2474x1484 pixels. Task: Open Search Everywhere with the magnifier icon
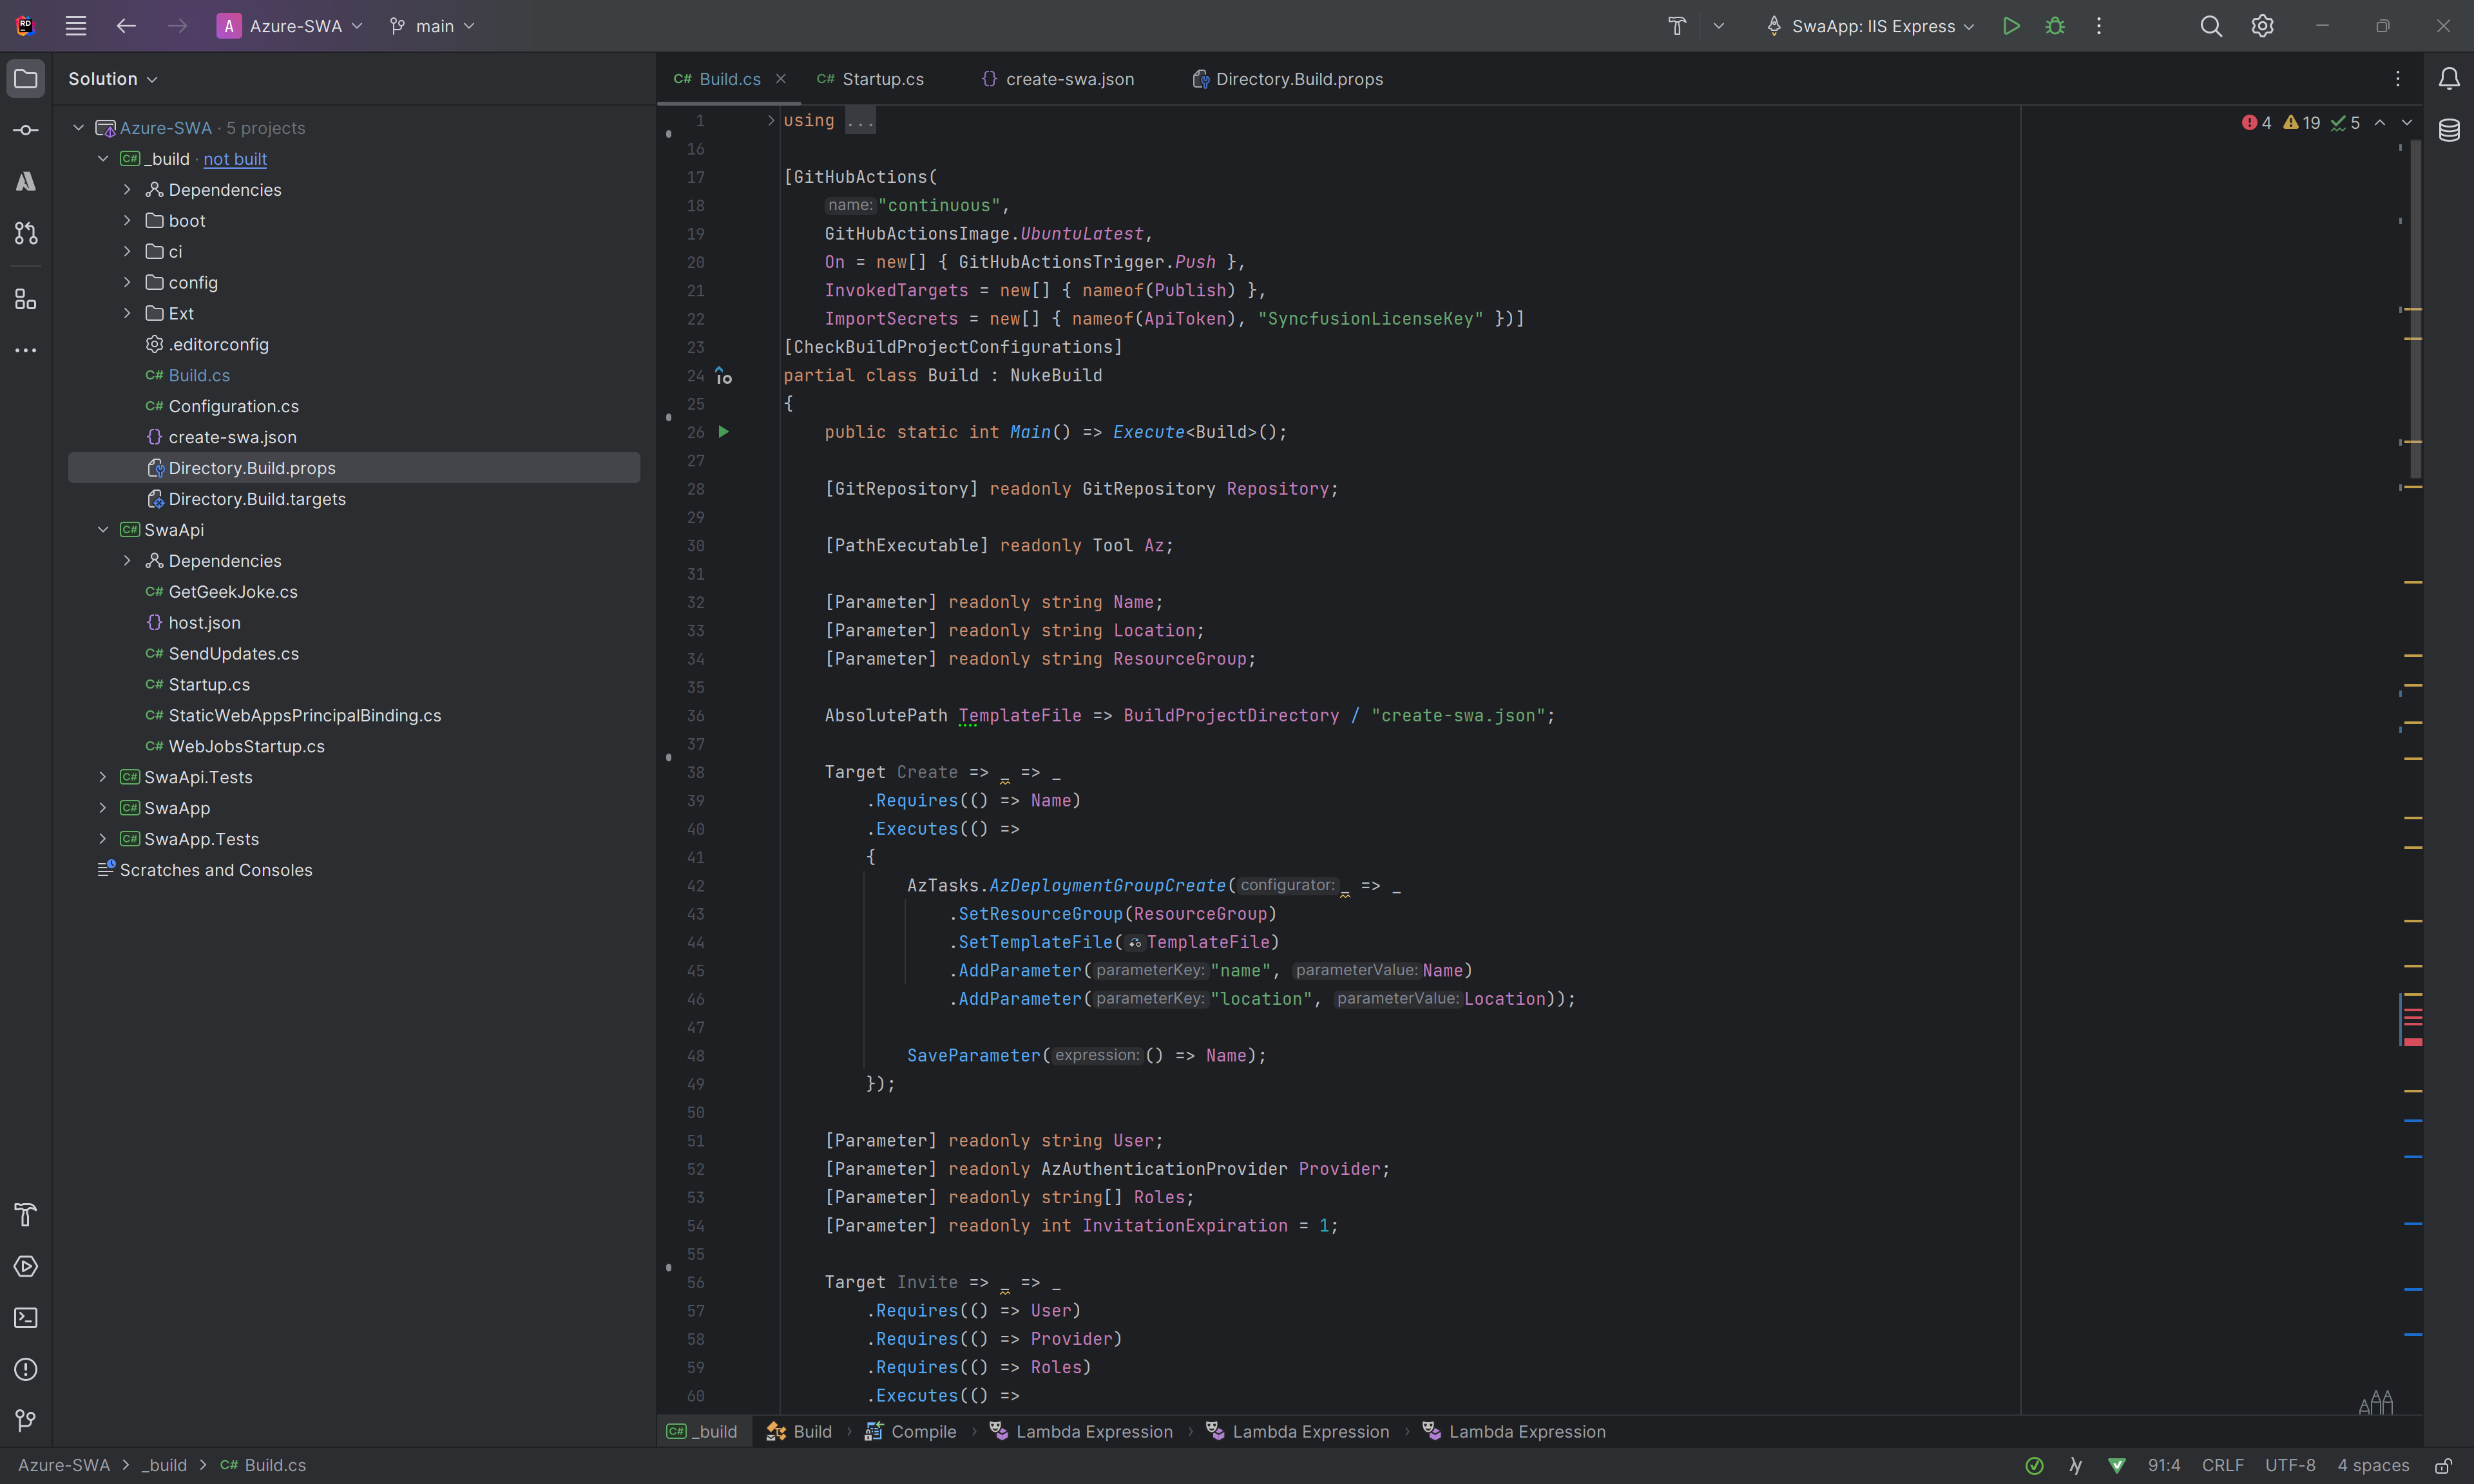point(2211,26)
